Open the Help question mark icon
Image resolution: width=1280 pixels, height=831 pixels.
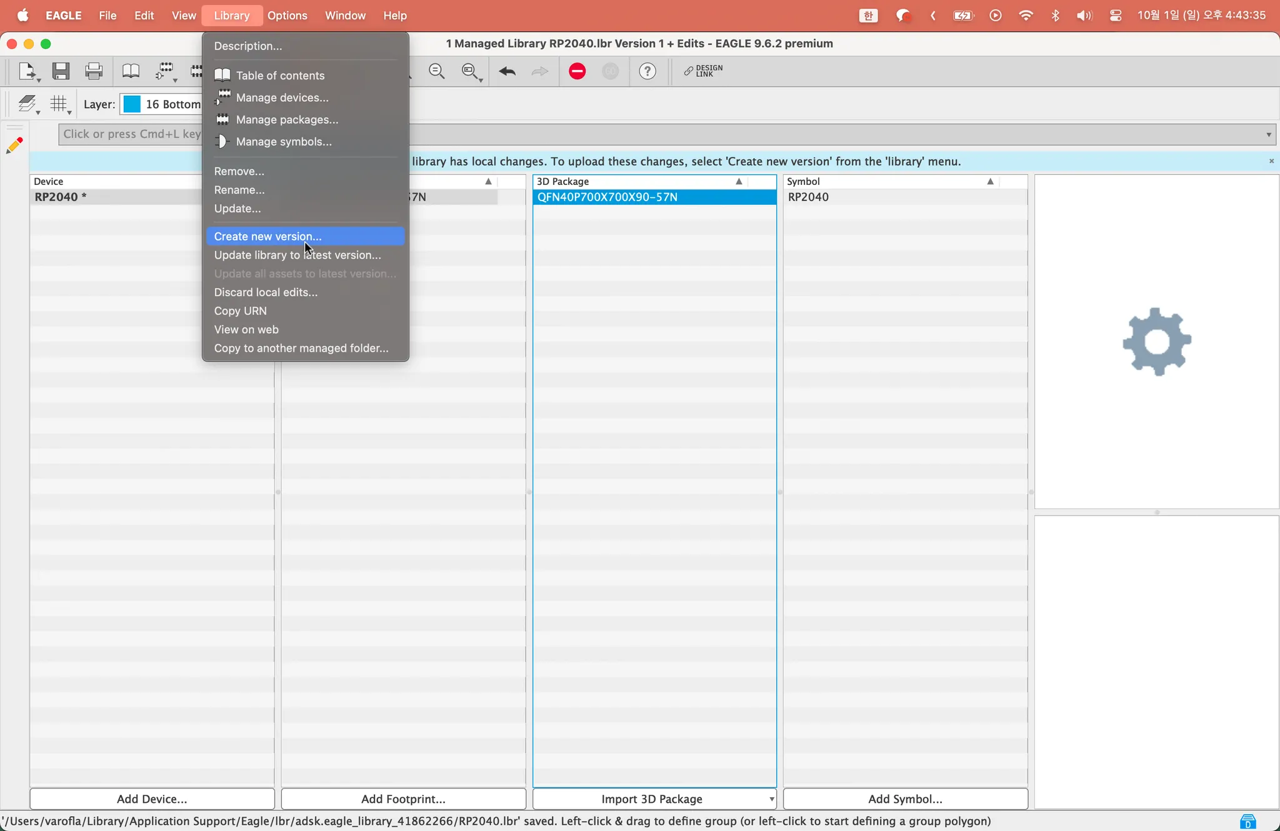pyautogui.click(x=647, y=71)
